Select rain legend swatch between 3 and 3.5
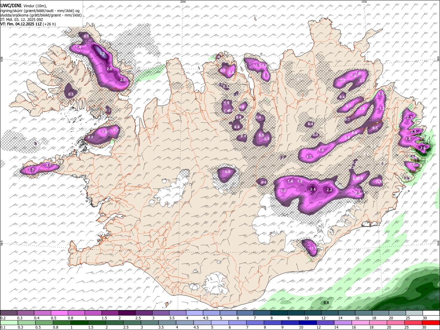Screen dimensions: 440x330 click(x=150, y=322)
